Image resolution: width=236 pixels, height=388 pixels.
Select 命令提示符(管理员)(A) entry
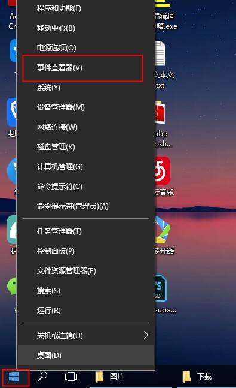coord(85,206)
